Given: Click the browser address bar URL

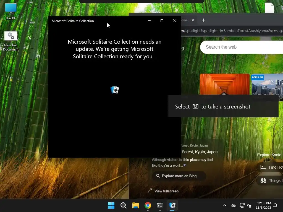Looking at the screenshot, I should click(232, 31).
